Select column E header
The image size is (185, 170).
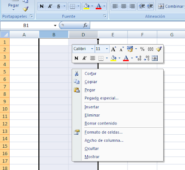point(113,34)
